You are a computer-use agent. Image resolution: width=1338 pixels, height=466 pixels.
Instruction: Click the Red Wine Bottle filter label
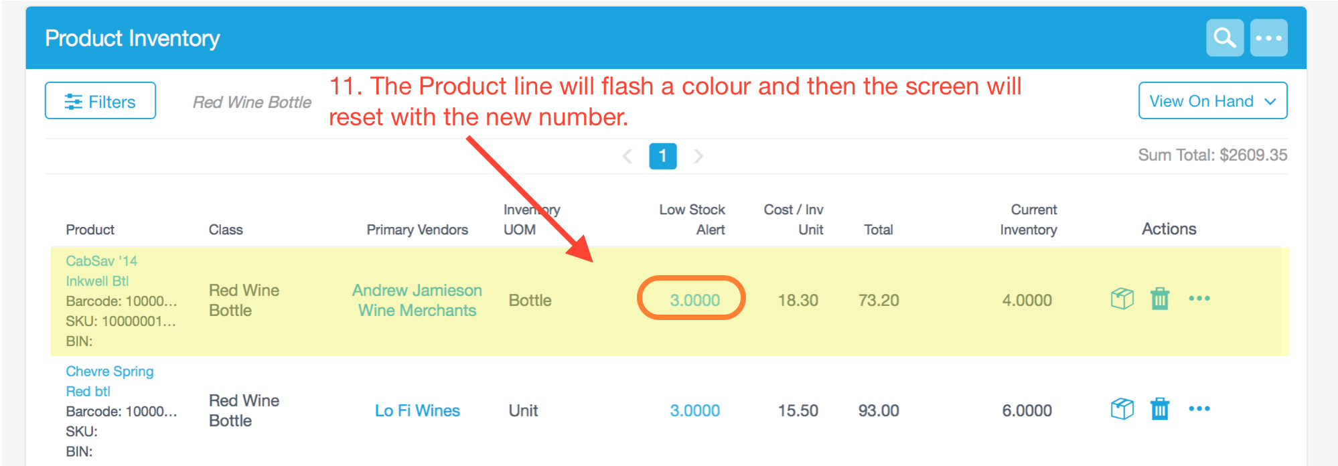point(252,102)
